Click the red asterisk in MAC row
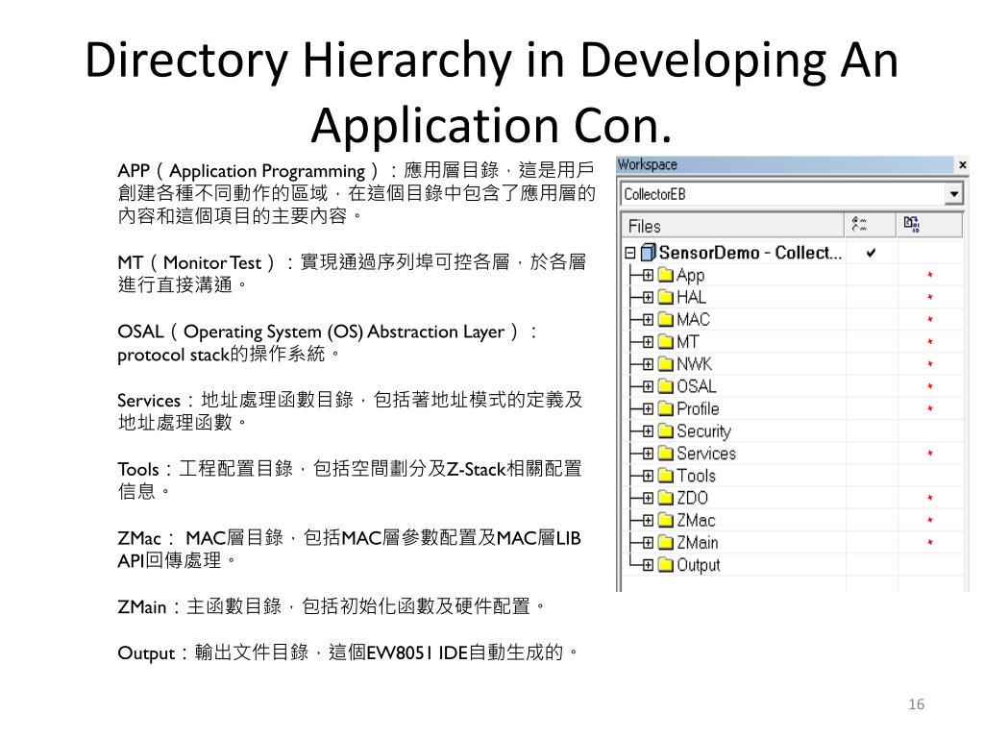The image size is (984, 738). pos(930,320)
